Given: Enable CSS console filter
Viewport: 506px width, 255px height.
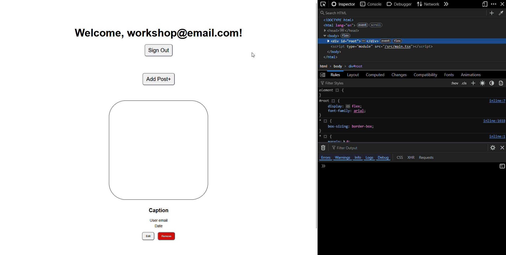Looking at the screenshot, I should pyautogui.click(x=400, y=157).
